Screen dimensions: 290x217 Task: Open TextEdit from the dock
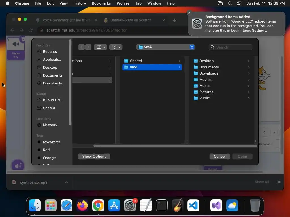click(146, 205)
